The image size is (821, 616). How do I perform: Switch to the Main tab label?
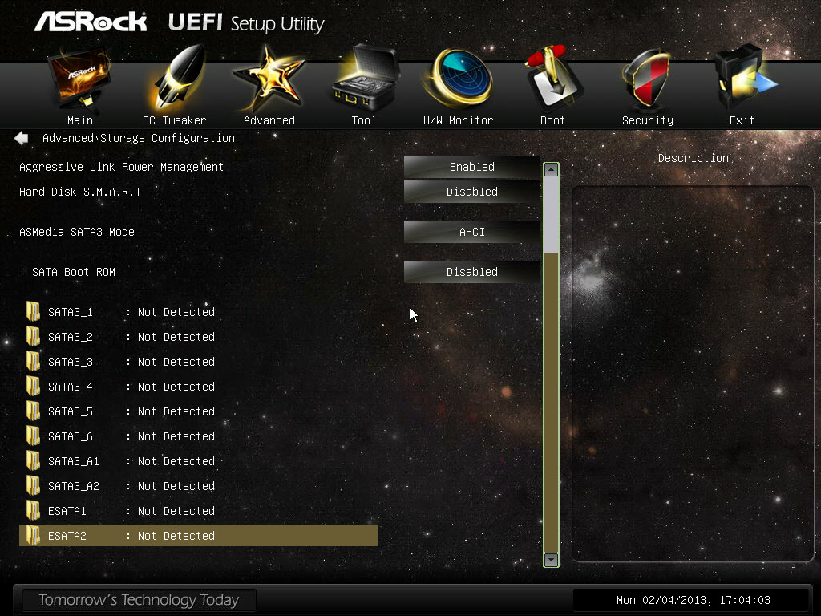(80, 120)
